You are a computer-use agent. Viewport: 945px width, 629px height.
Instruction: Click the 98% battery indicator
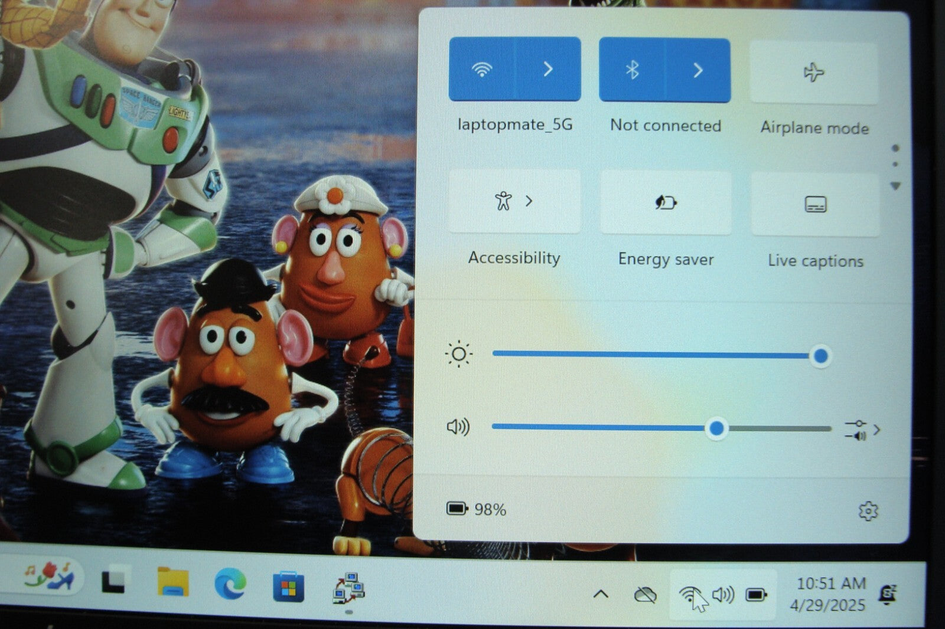pyautogui.click(x=477, y=509)
